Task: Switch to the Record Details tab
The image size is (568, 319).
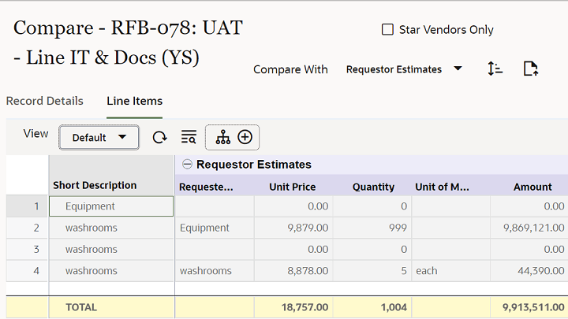Action: click(x=44, y=101)
